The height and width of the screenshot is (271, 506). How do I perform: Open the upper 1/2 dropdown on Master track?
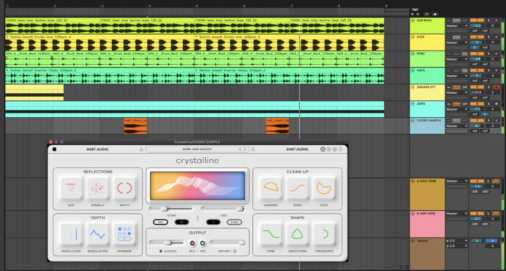click(456, 240)
